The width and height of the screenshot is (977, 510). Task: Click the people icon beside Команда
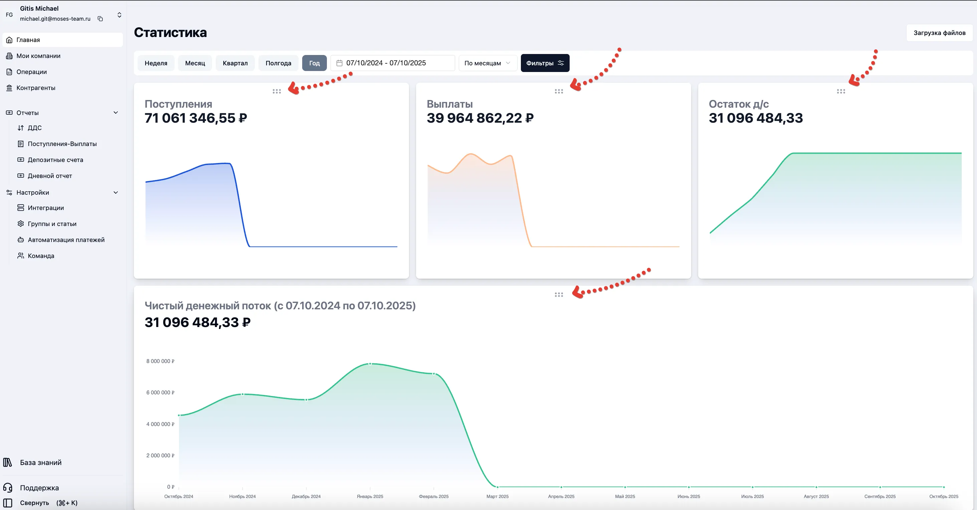pyautogui.click(x=20, y=256)
